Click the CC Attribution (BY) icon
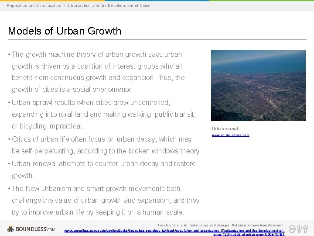314x236 pixels. click(299, 229)
